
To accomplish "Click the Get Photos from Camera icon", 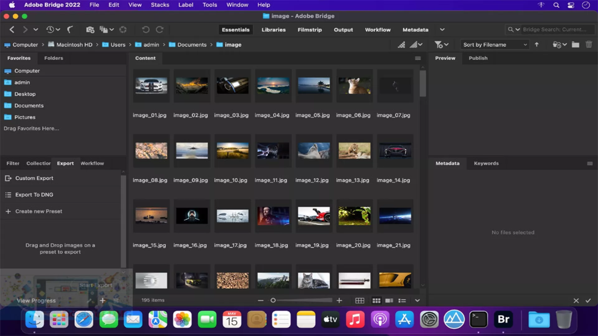I will pyautogui.click(x=90, y=30).
